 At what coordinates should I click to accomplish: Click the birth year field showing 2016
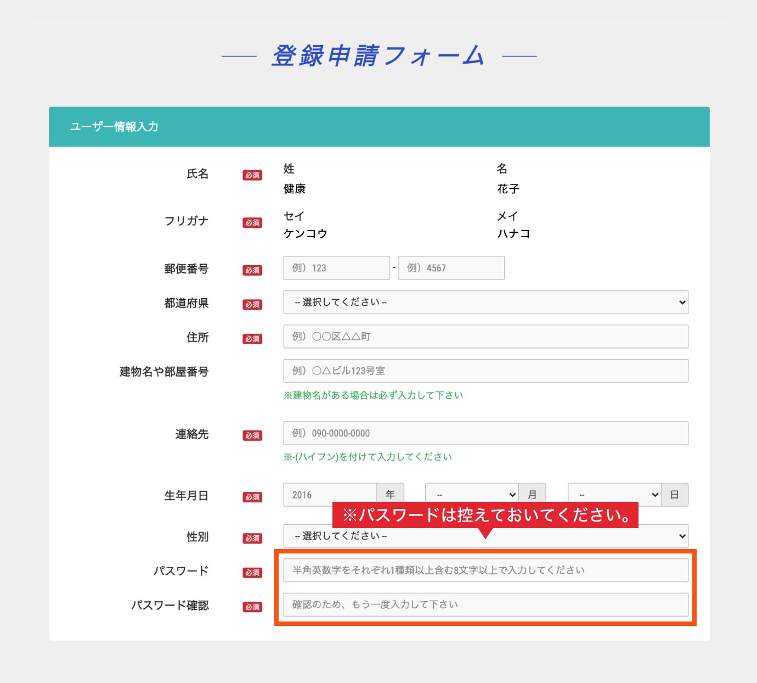coord(330,495)
